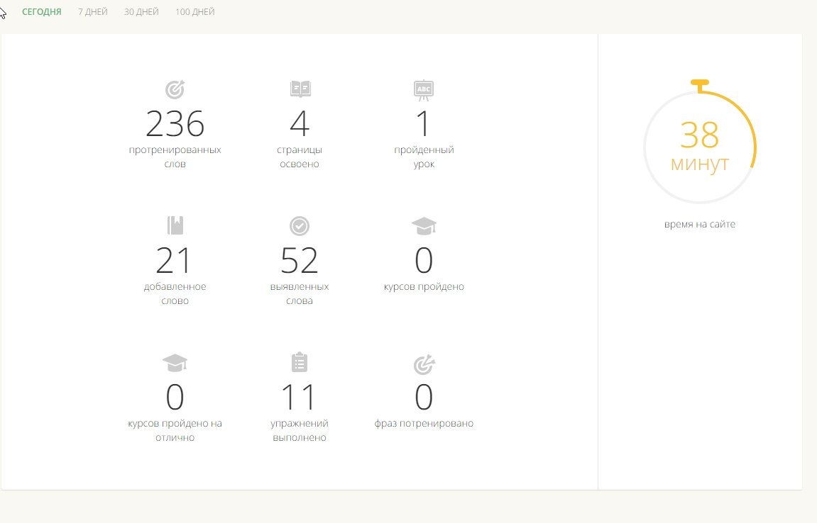Switch to the СЕГОДНЯ tab
This screenshot has height=523, width=817.
coord(42,12)
